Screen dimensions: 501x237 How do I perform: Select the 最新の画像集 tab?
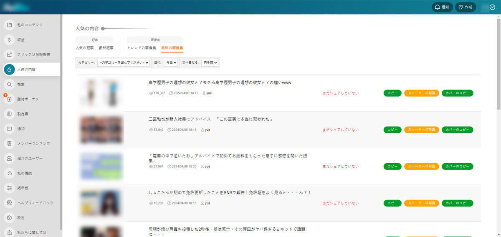tap(172, 48)
